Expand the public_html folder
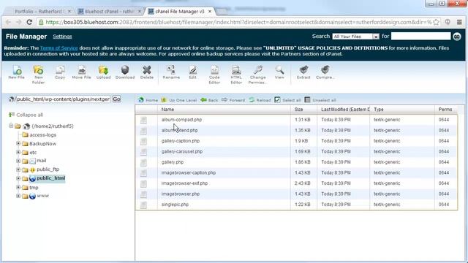468x263 pixels. click(18, 178)
